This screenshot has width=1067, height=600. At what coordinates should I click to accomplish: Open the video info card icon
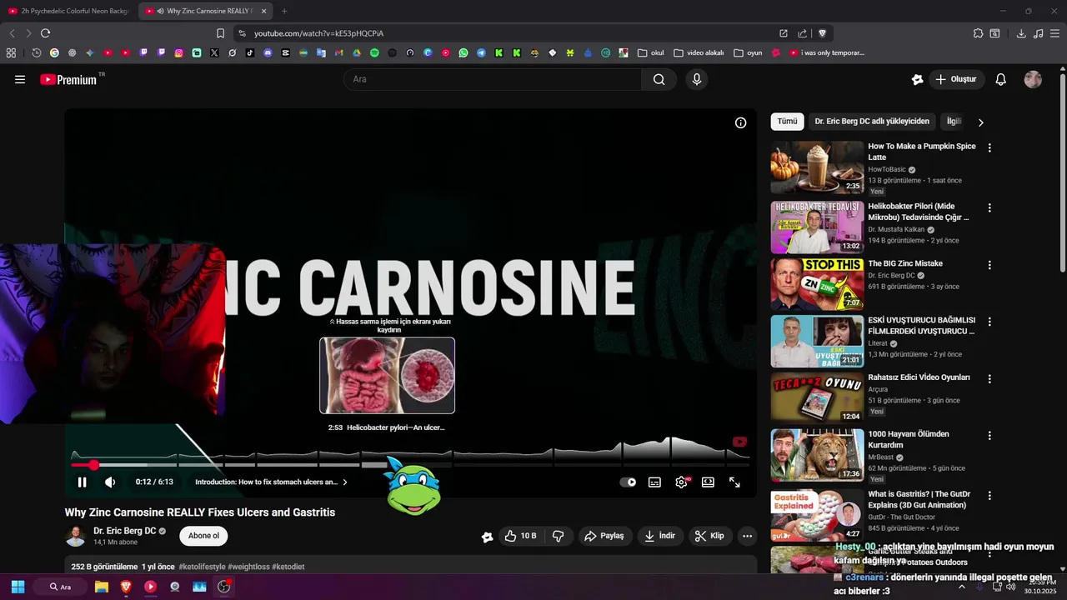740,122
